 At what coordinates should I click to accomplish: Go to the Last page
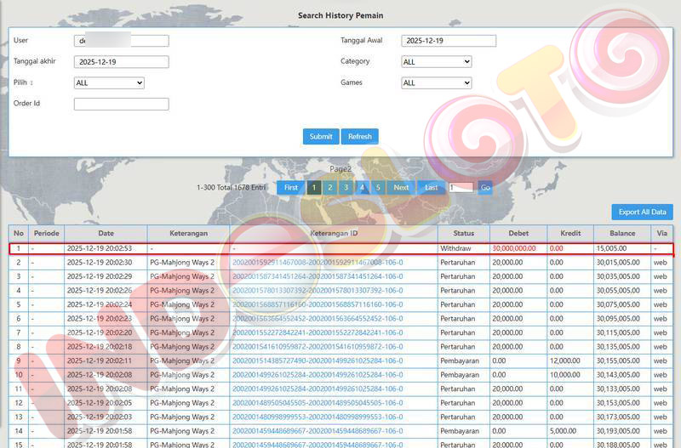432,187
